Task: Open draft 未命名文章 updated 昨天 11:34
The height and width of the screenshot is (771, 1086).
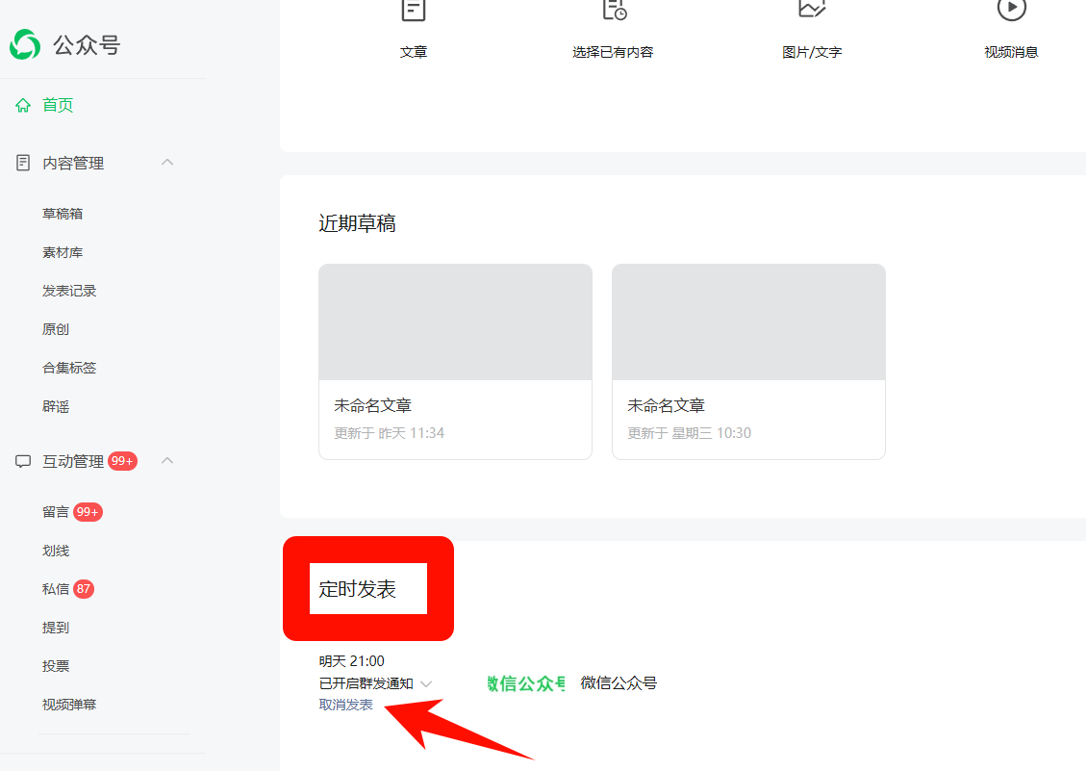Action: [455, 361]
